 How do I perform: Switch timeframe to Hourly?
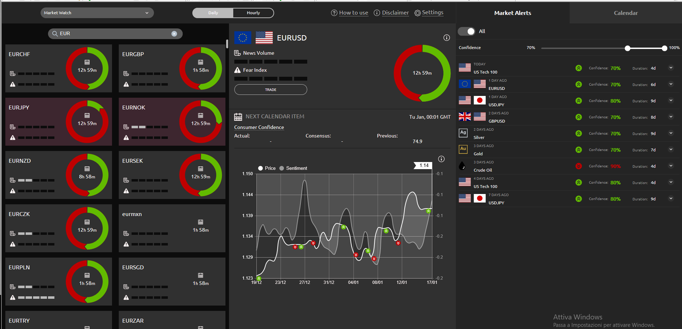click(x=254, y=13)
